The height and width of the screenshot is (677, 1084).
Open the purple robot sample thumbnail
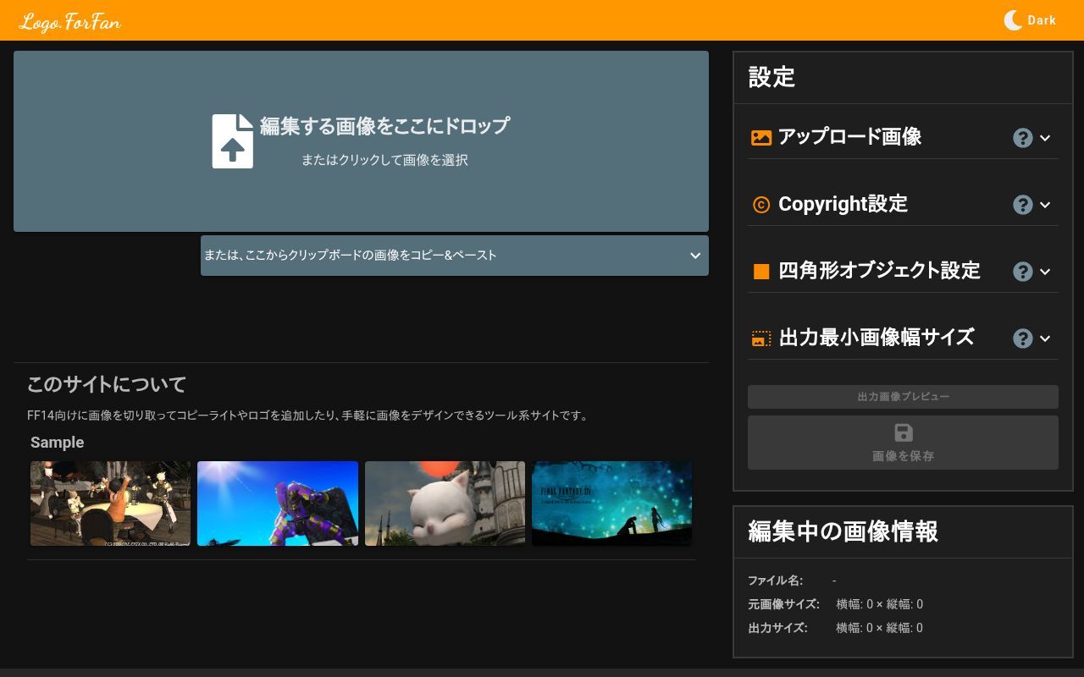[x=278, y=504]
